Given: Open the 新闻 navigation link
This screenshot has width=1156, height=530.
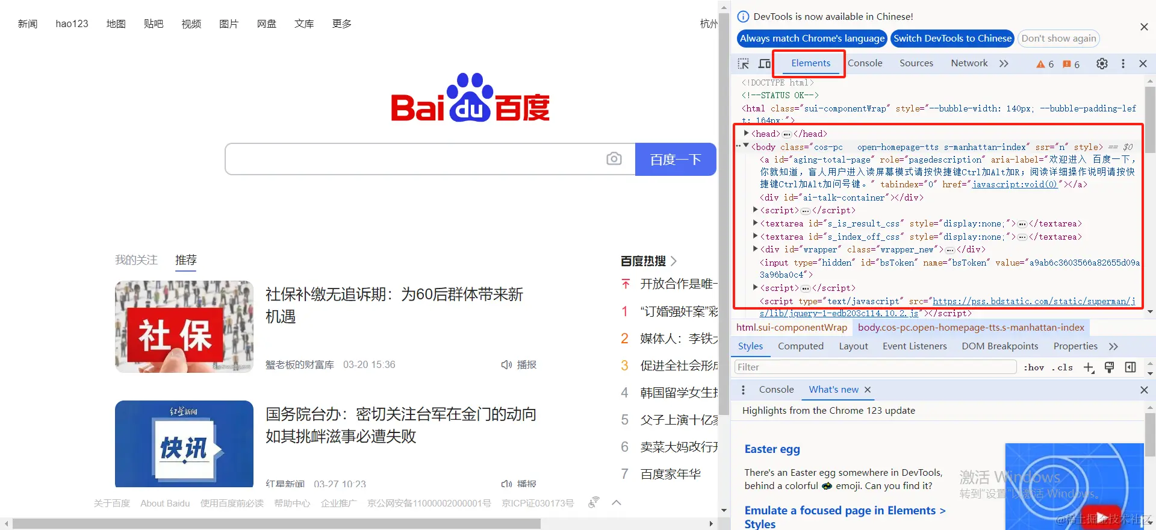Looking at the screenshot, I should tap(28, 23).
